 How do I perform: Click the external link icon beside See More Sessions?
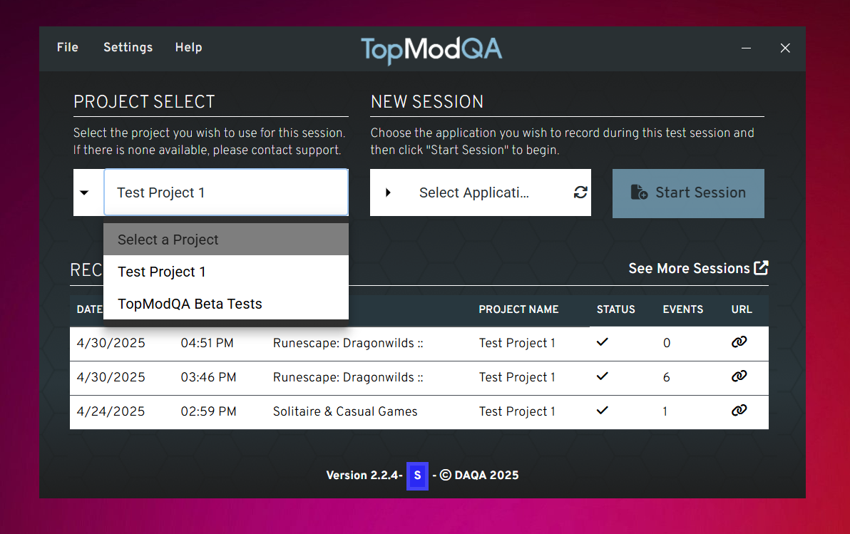[x=762, y=268]
